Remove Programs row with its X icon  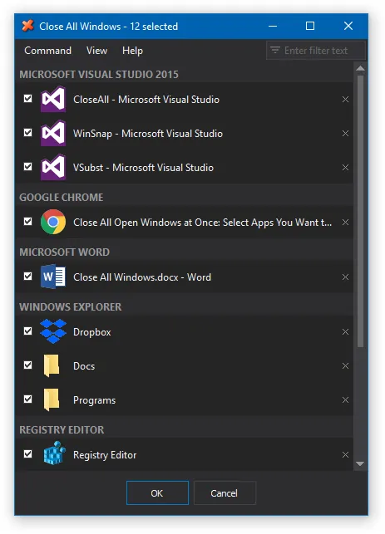[x=345, y=399]
